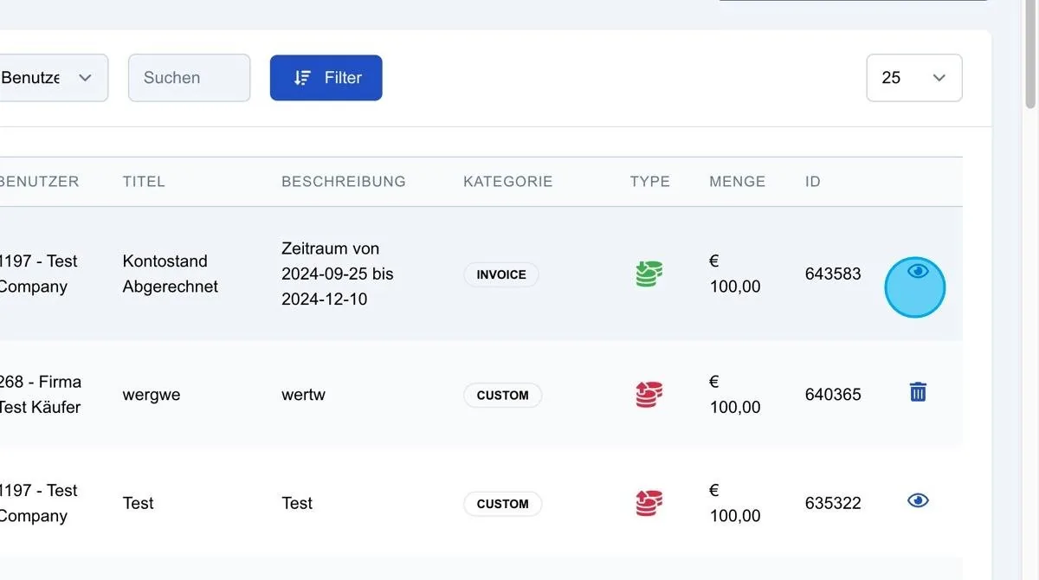1039x580 pixels.
Task: Click the amount for entry 635322
Action: (735, 503)
